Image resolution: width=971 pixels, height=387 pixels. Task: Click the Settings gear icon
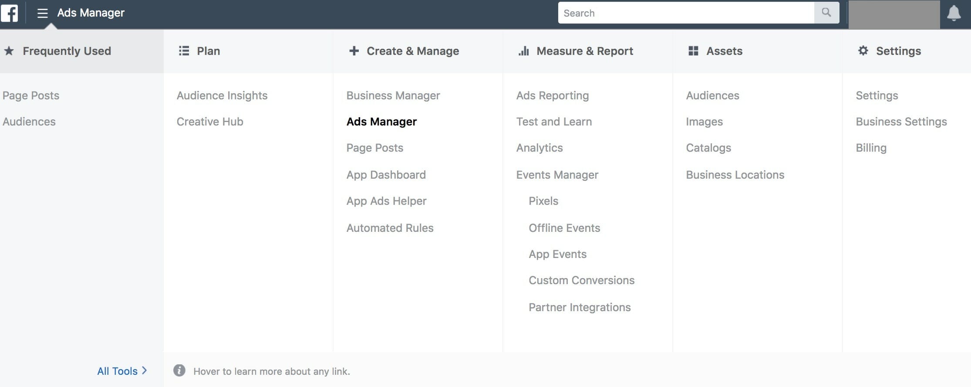tap(863, 51)
